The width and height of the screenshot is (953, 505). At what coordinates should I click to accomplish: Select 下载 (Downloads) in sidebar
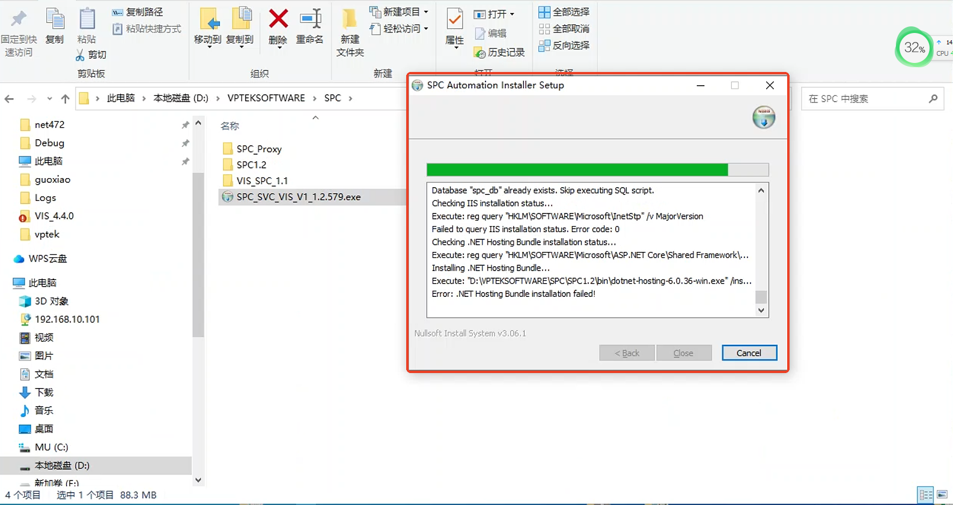(x=43, y=392)
